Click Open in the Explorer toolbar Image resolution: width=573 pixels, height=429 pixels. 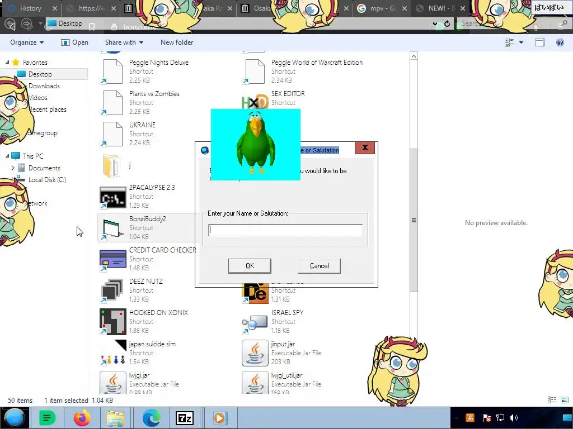point(74,42)
